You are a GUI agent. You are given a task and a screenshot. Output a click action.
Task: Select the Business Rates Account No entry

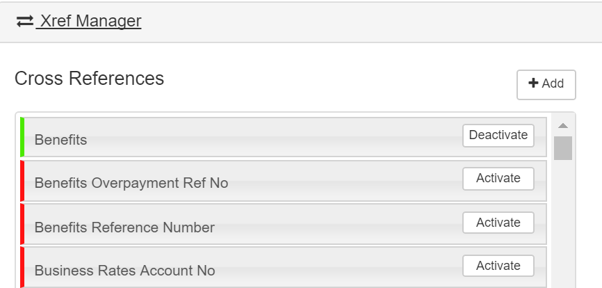click(124, 271)
